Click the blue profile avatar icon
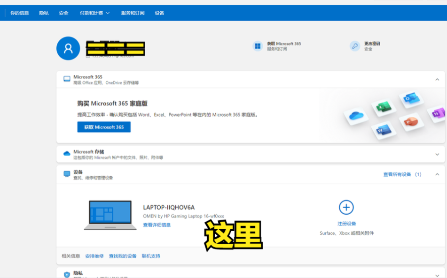Screen dimensions: 447x278 click(x=68, y=48)
